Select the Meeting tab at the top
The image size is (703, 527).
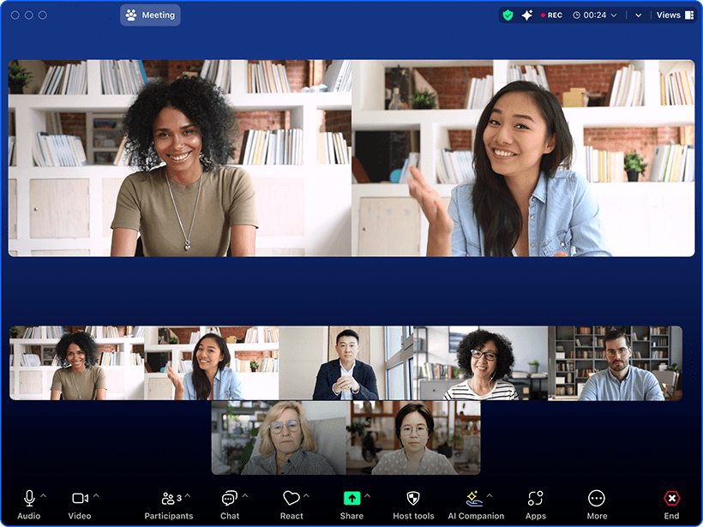pos(150,15)
